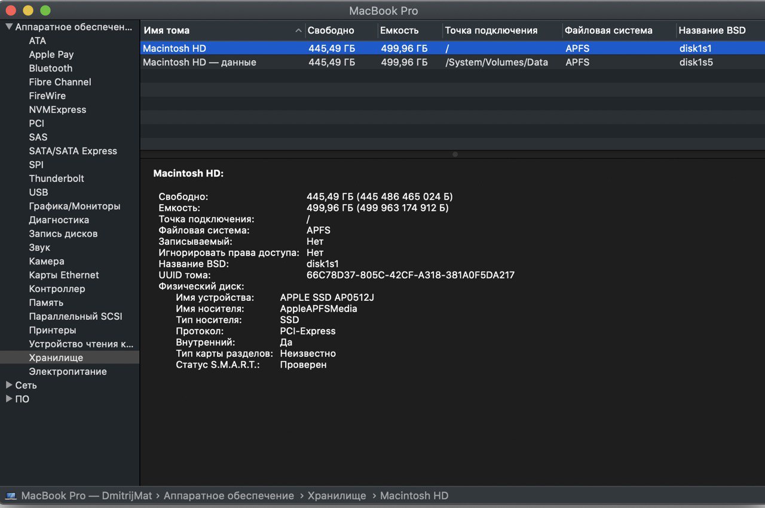Select Apple Pay in the sidebar
This screenshot has width=765, height=508.
tap(51, 54)
